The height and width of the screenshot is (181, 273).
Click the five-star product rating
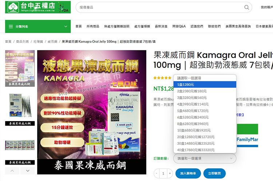coord(162,78)
